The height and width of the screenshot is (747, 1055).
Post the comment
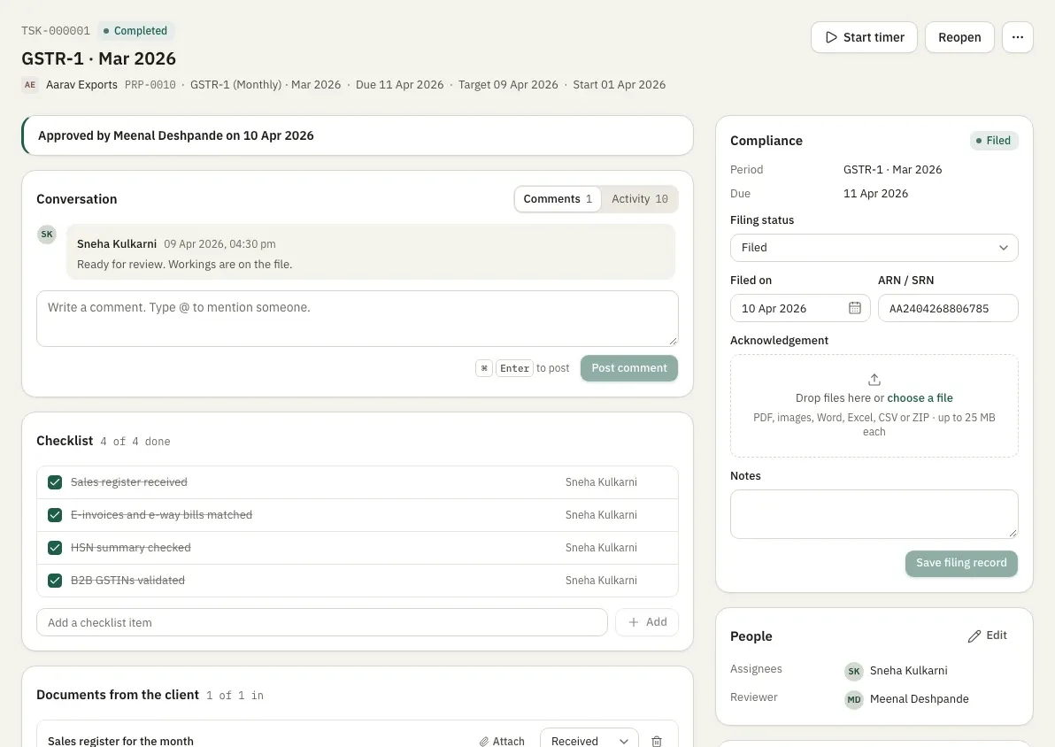coord(629,368)
